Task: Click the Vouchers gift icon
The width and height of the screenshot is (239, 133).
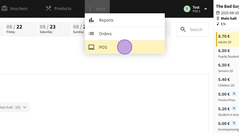Action: click(4, 9)
